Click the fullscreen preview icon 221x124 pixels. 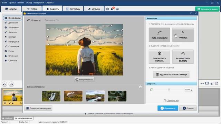tap(217, 83)
